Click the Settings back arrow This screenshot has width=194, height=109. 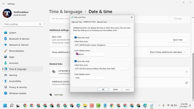4,4
